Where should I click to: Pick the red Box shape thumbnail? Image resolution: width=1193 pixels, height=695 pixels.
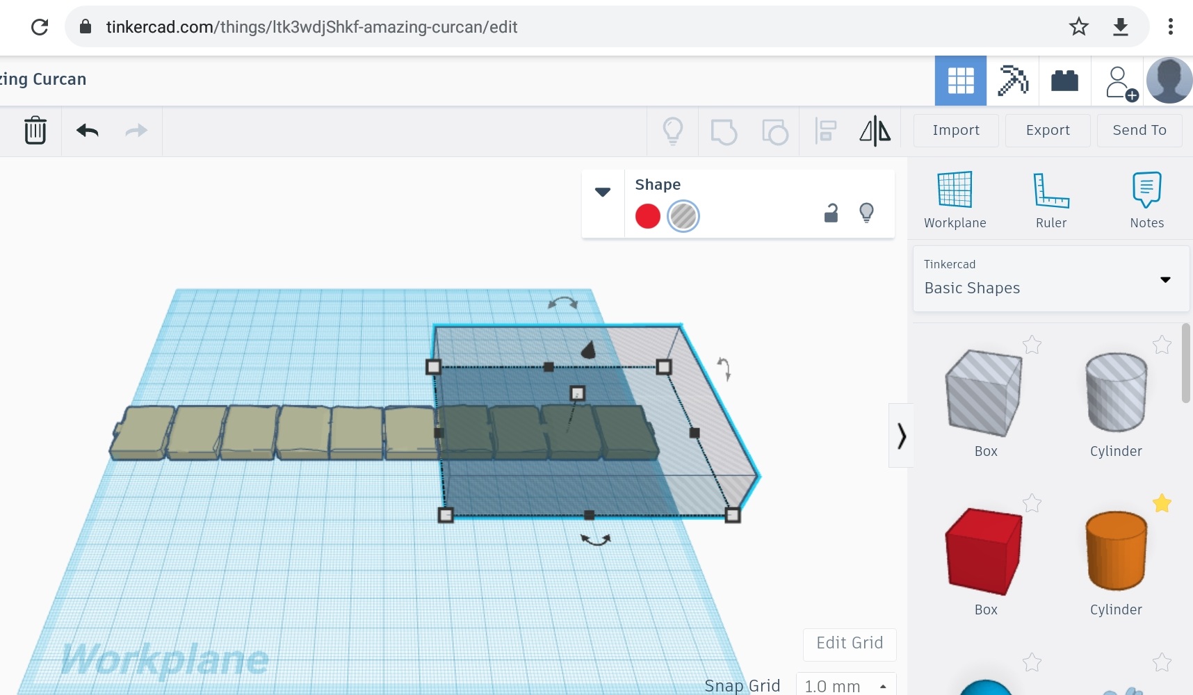[x=984, y=552]
